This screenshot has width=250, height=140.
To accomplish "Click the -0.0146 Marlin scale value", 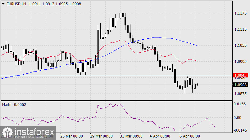I will click(x=240, y=130).
